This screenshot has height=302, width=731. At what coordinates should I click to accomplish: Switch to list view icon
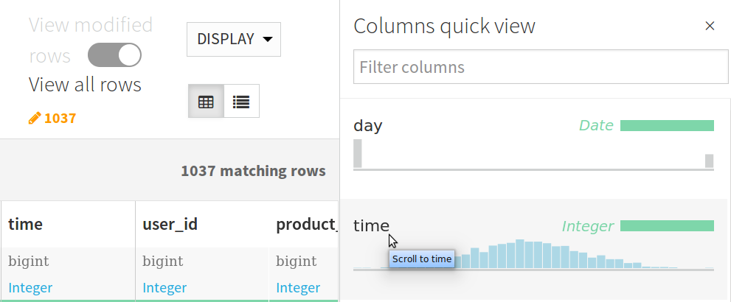(x=241, y=101)
